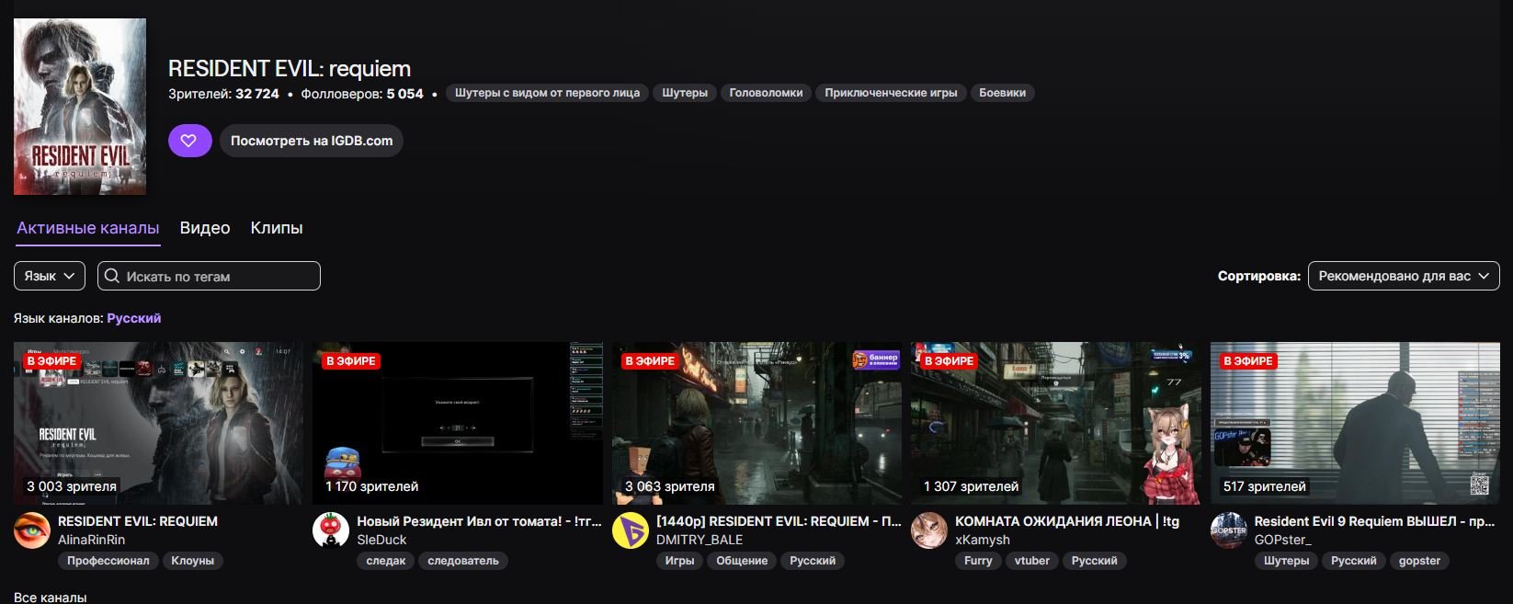Click stream title RESIDENT EVIL: REQUIEM by AlinaRinRin

[138, 521]
